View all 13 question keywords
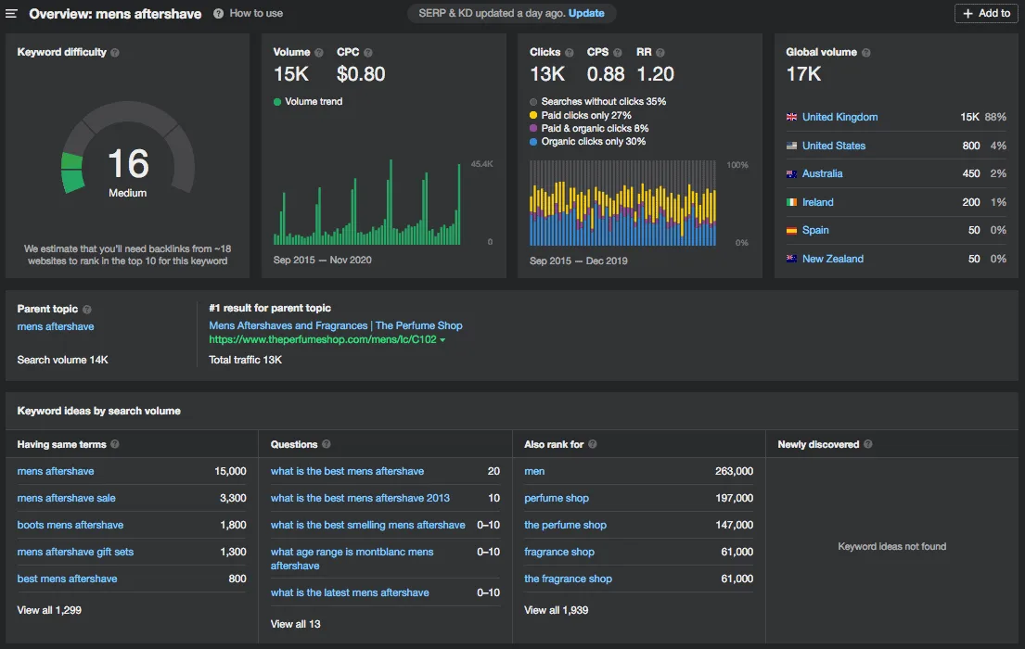 click(296, 624)
